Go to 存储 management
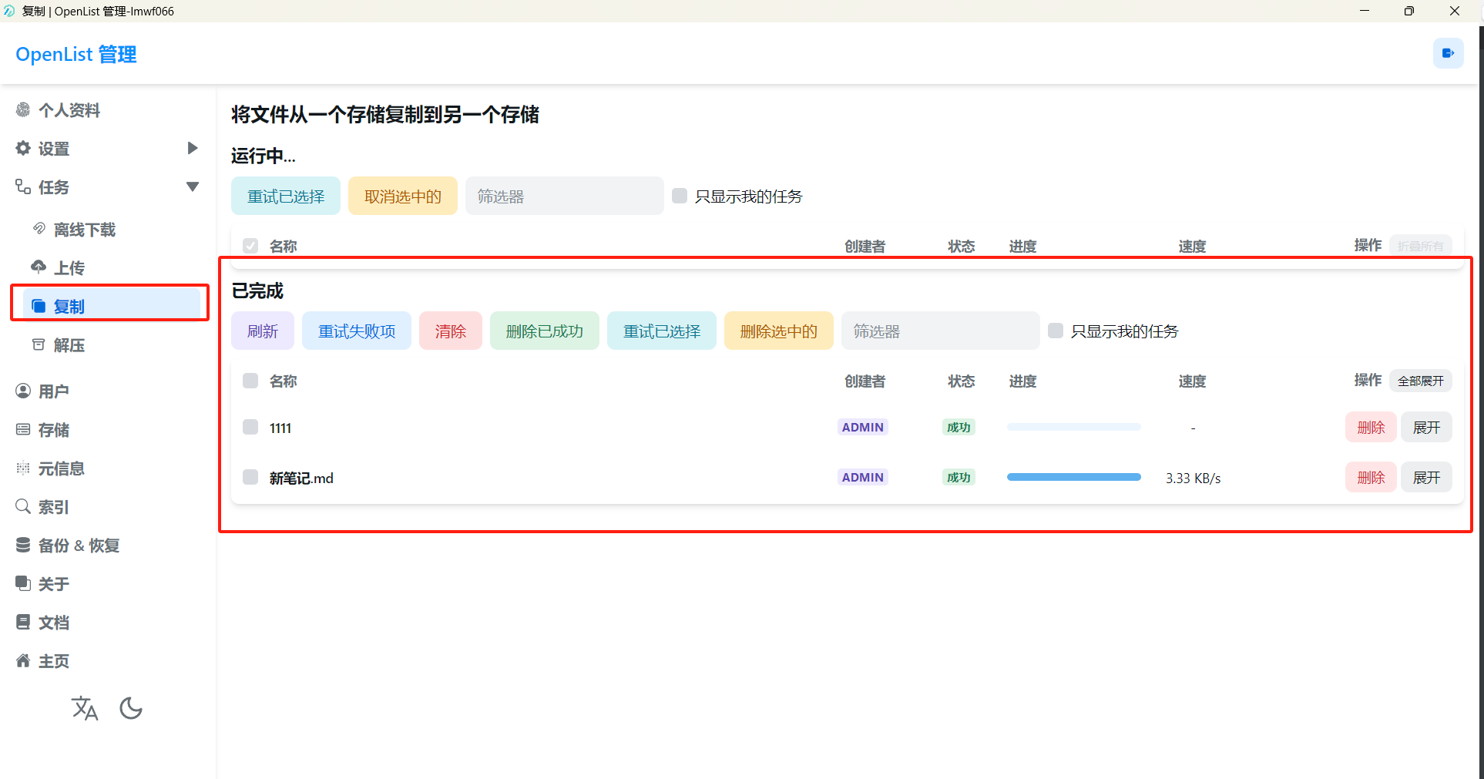1484x779 pixels. coord(54,430)
